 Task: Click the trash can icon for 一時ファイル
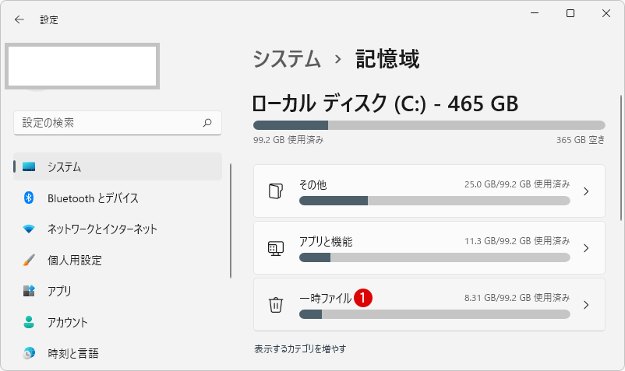click(x=276, y=305)
